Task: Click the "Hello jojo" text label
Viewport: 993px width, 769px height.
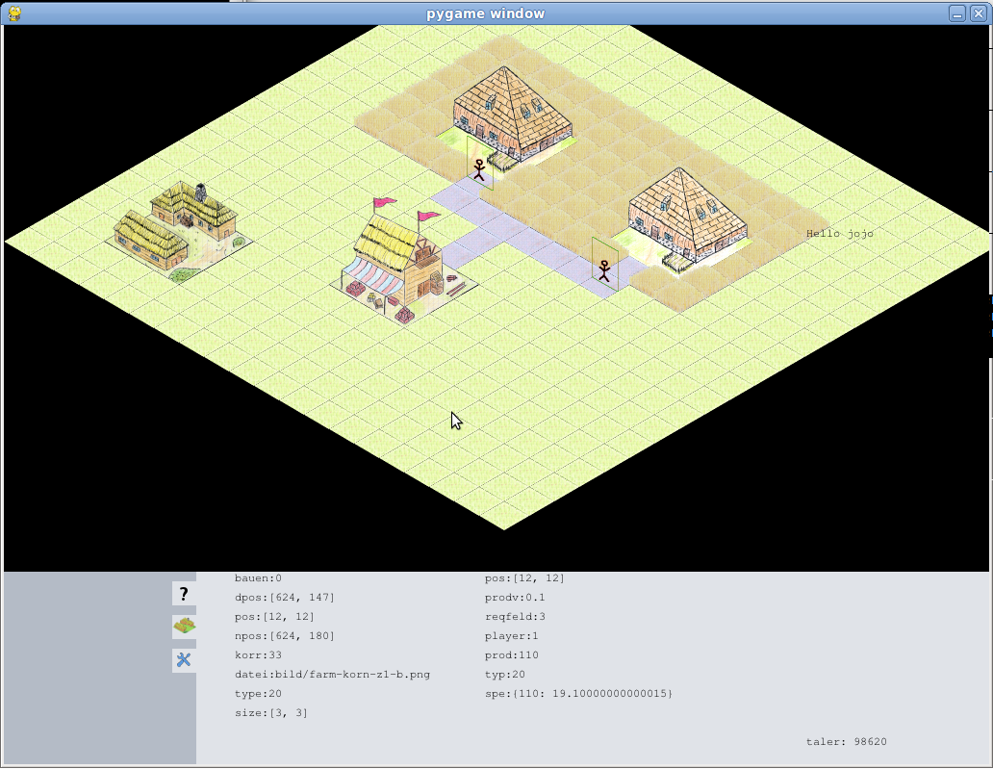Action: coord(839,234)
